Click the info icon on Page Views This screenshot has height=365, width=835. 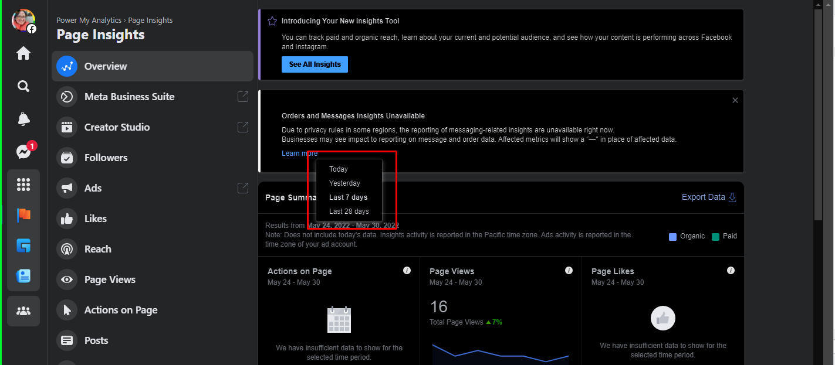pyautogui.click(x=569, y=271)
